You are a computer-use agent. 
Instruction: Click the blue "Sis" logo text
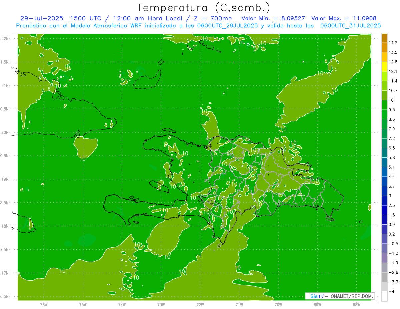click(314, 296)
